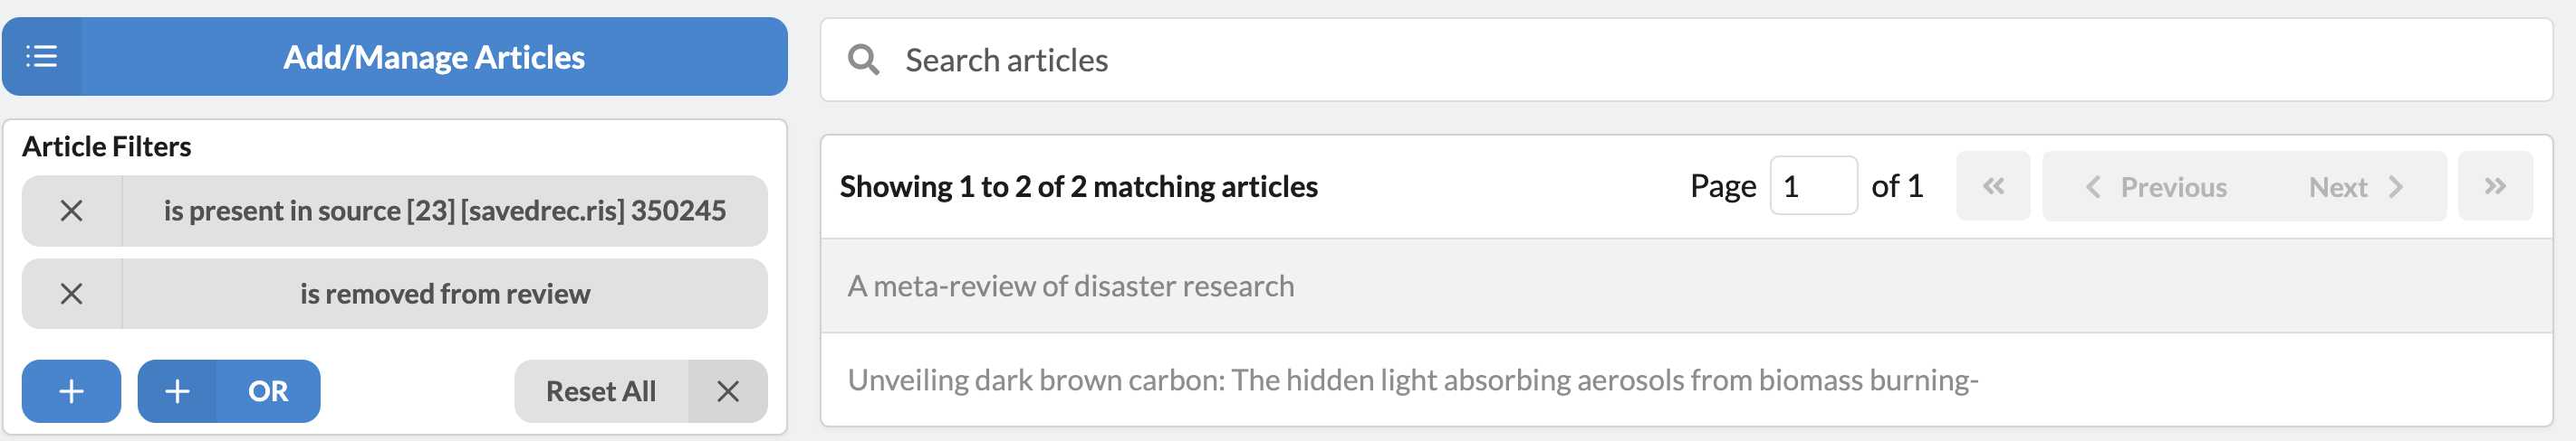The width and height of the screenshot is (2576, 441).
Task: Click the magnifying glass search icon
Action: click(863, 60)
